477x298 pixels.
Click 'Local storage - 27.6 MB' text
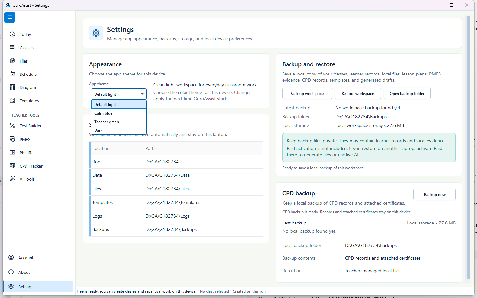click(431, 223)
